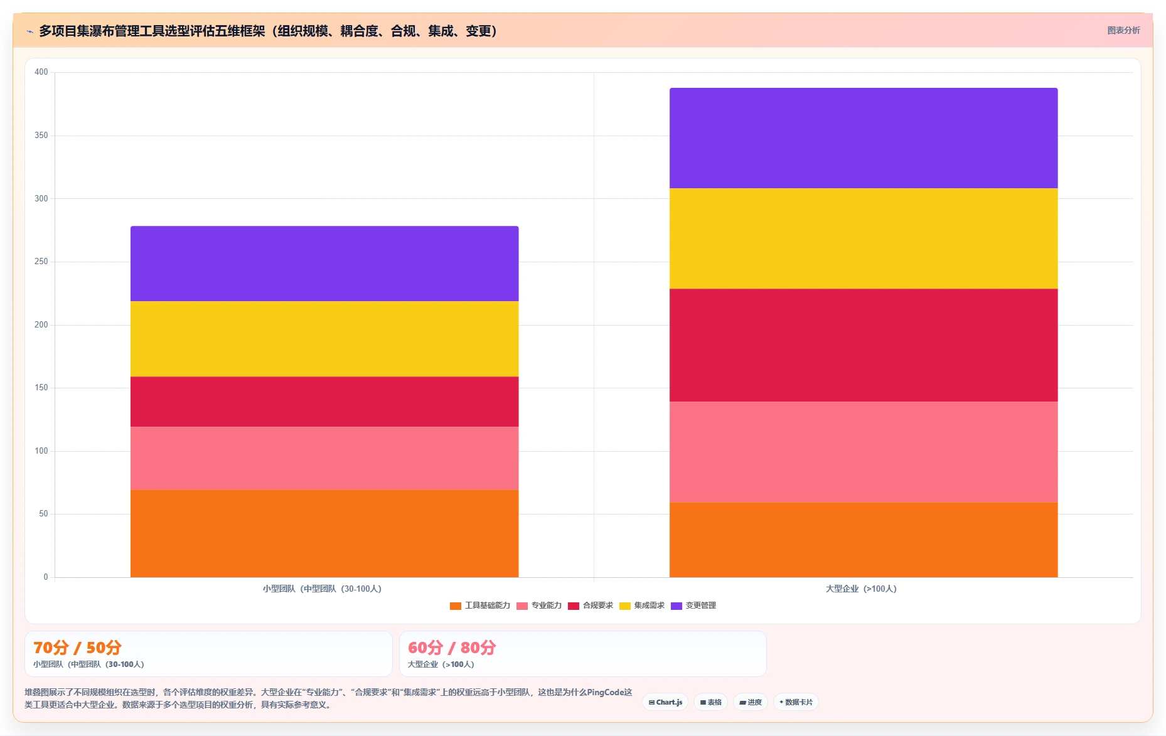Click the description paragraph starting 堆叠图展示了
This screenshot has height=736, width=1166.
[x=328, y=698]
